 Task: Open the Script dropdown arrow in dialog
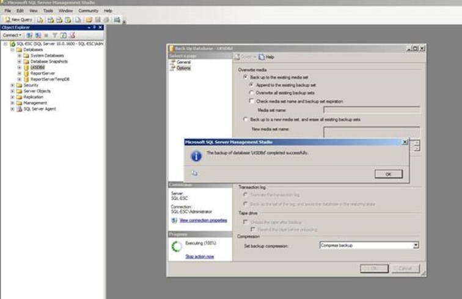(x=255, y=57)
